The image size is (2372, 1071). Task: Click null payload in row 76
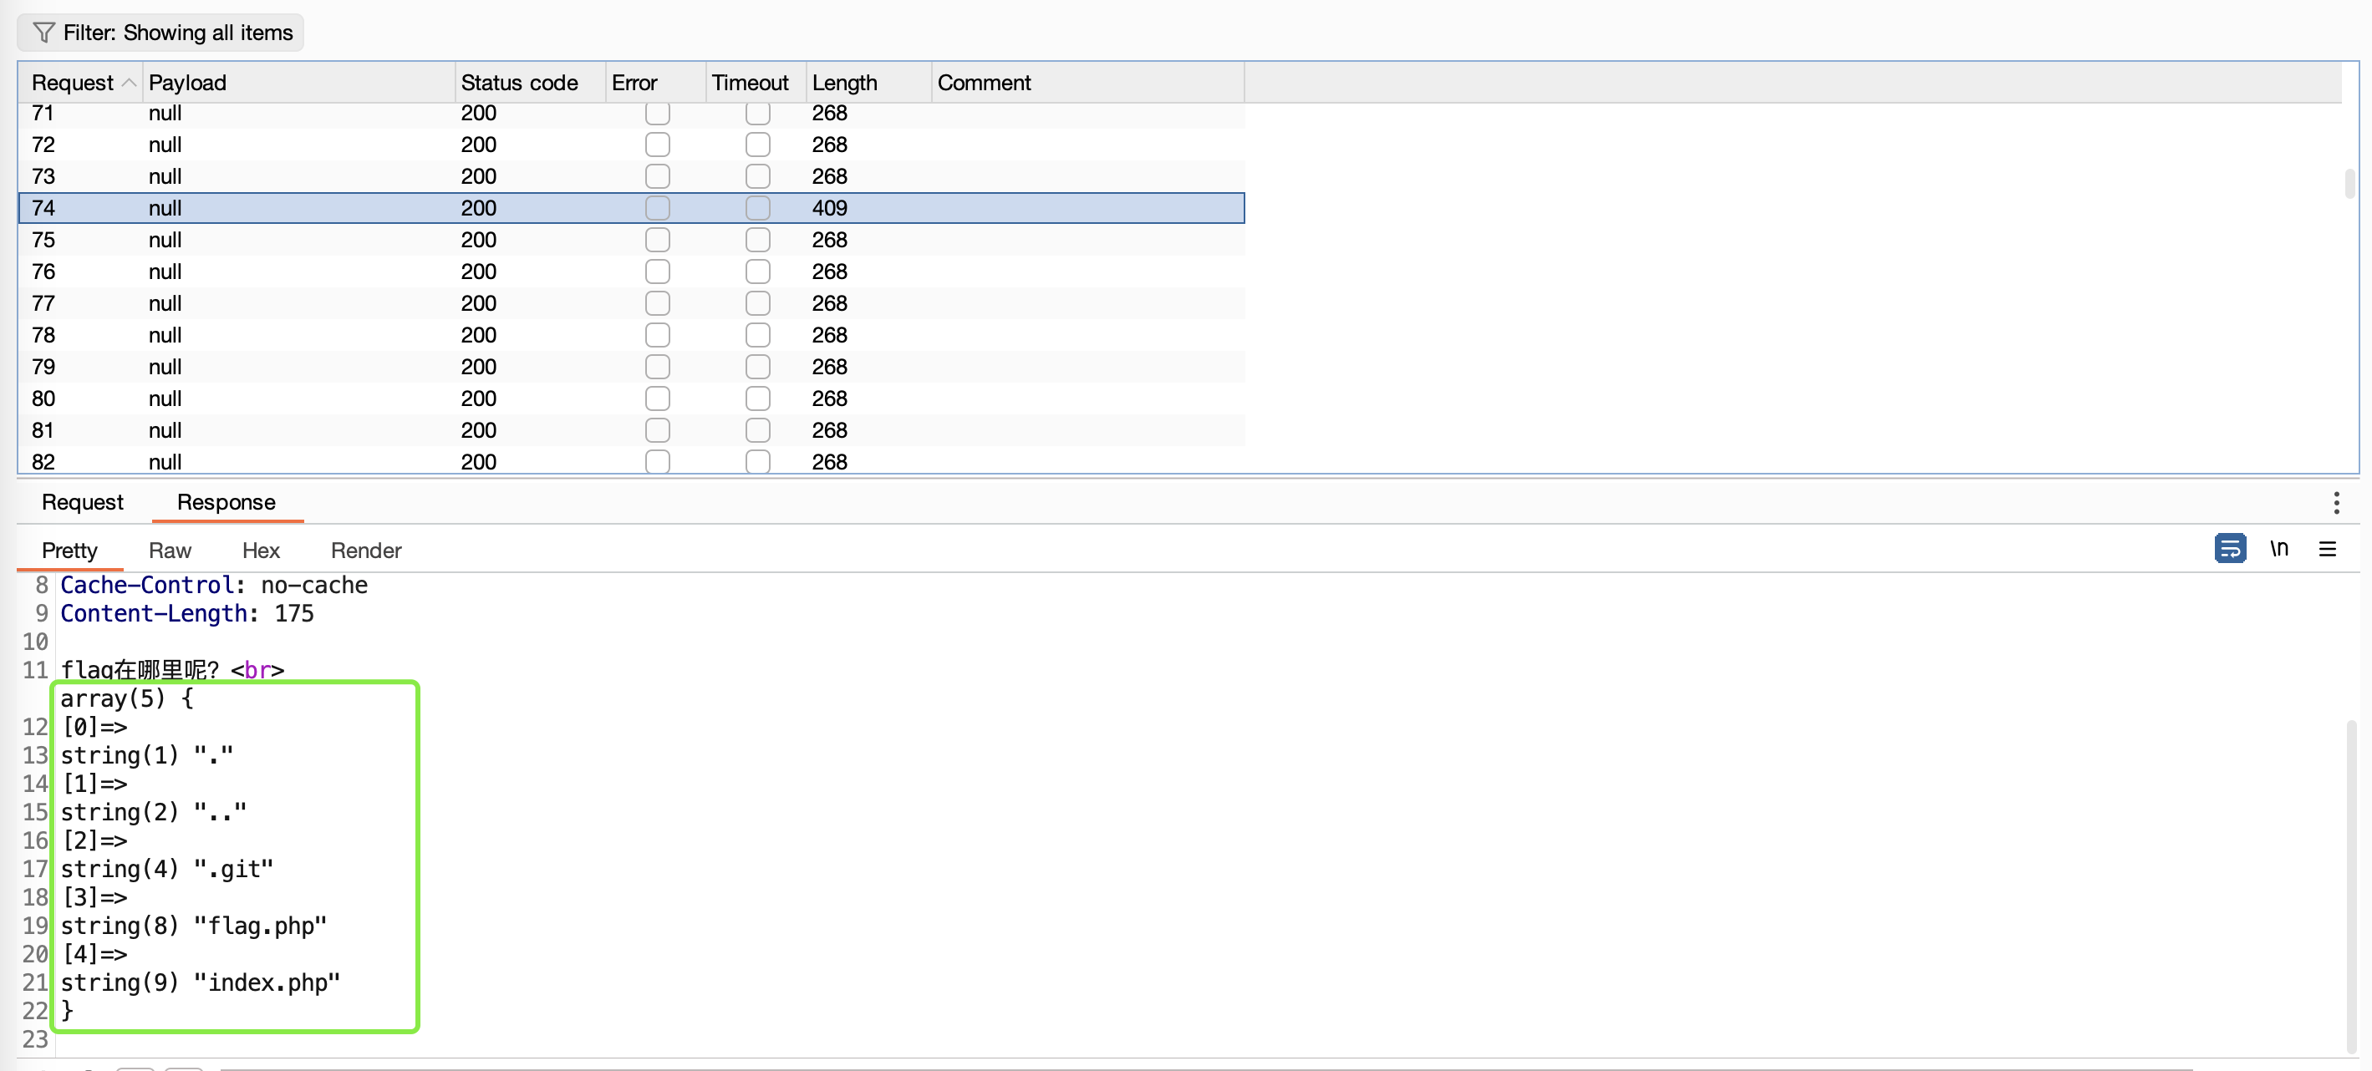(165, 272)
